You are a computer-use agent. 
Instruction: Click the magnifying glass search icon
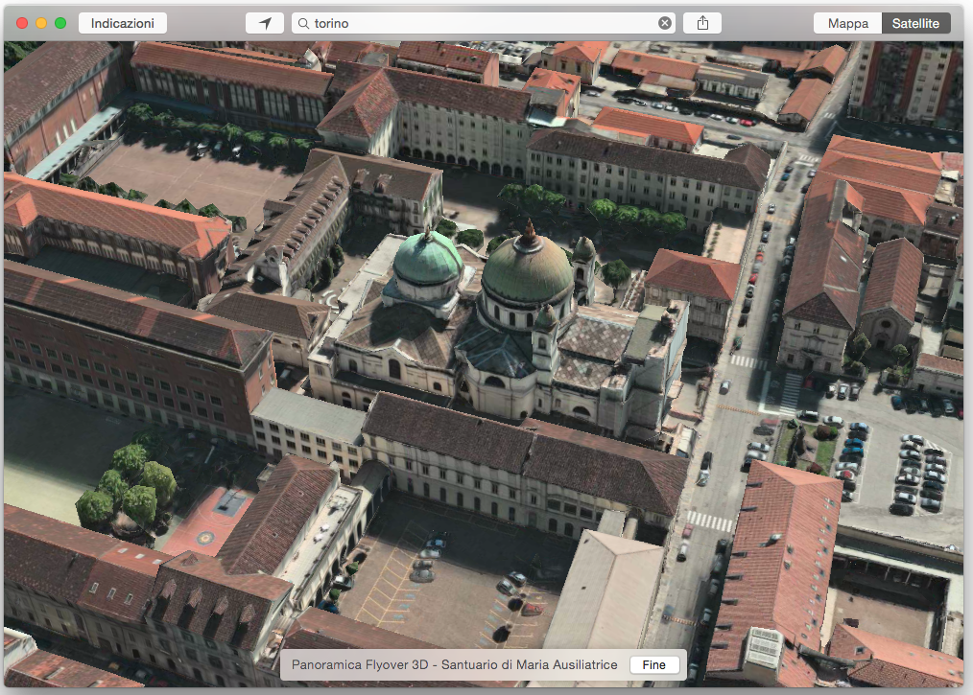(x=302, y=23)
